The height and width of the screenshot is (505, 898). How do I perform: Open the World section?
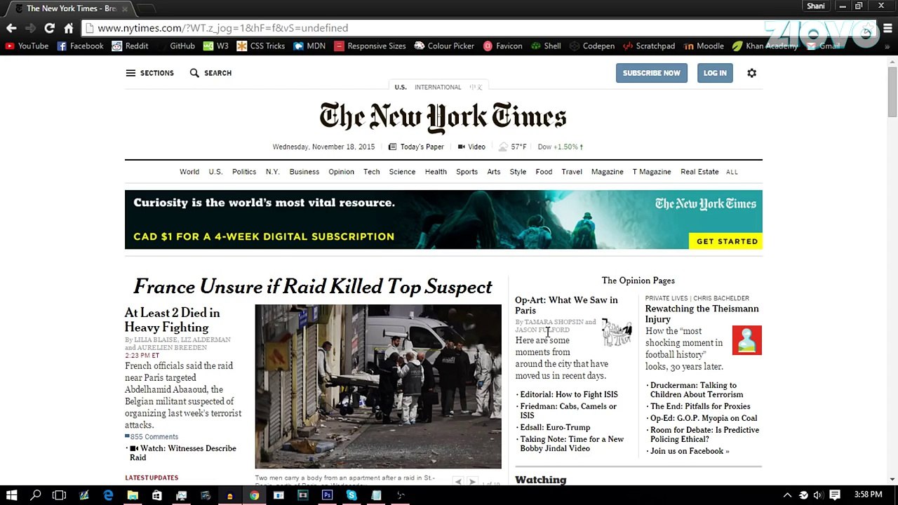pyautogui.click(x=189, y=172)
